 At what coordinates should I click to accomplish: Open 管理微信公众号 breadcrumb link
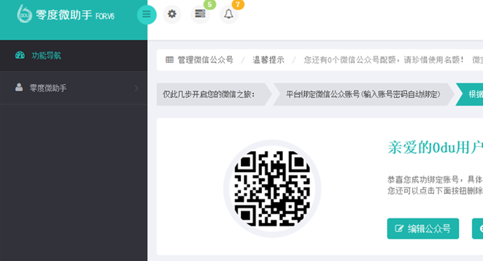206,60
